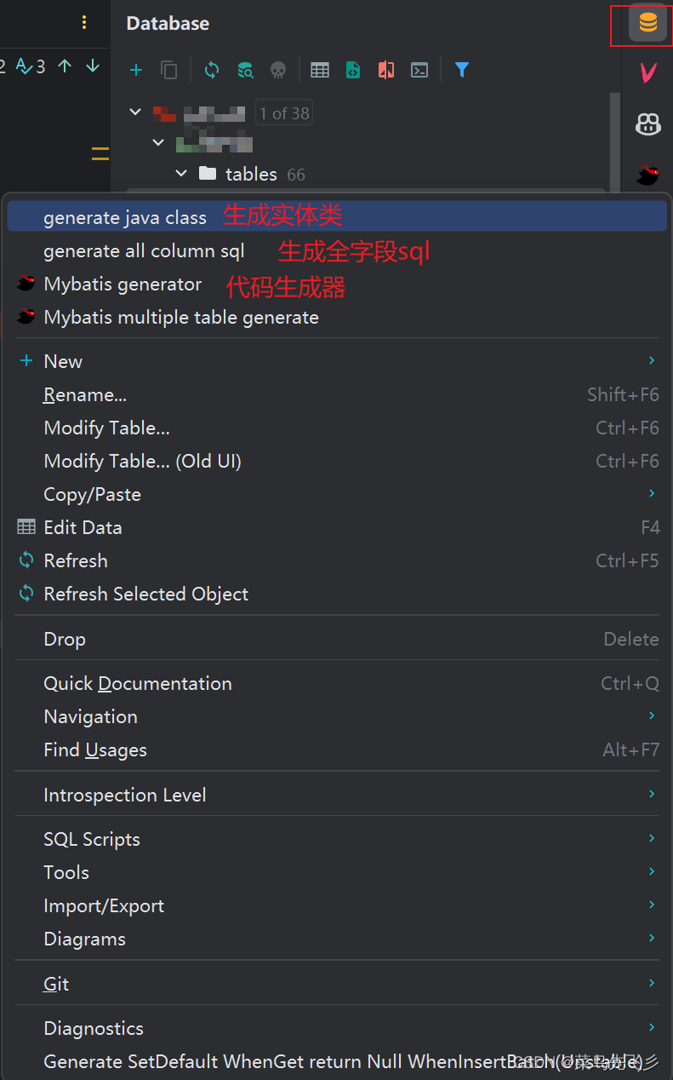Select the Edit Data grid icon in toolbar
Screen dimensions: 673x1080
coord(320,70)
